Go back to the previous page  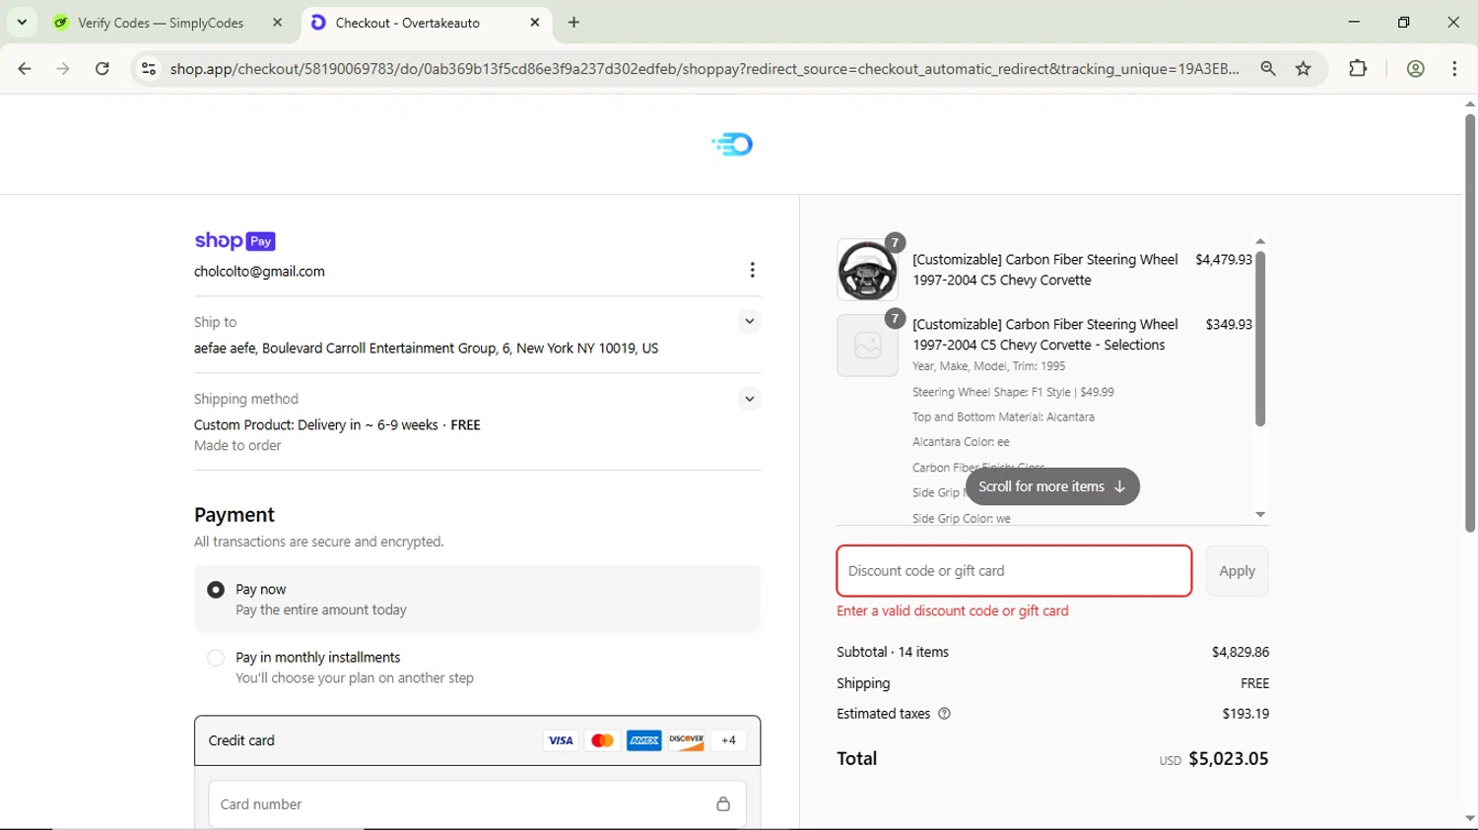point(25,69)
